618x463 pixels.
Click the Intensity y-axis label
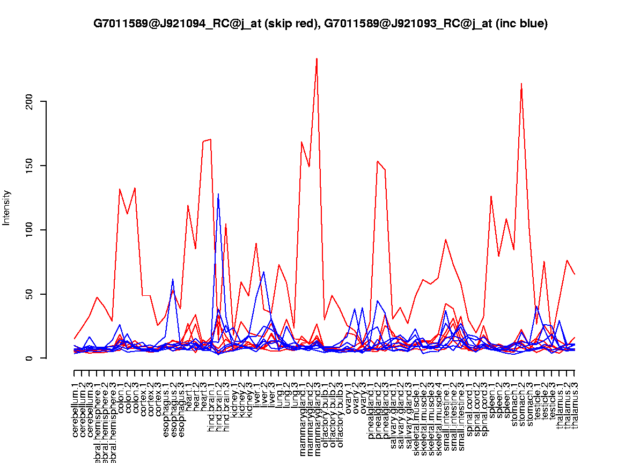[x=7, y=207]
